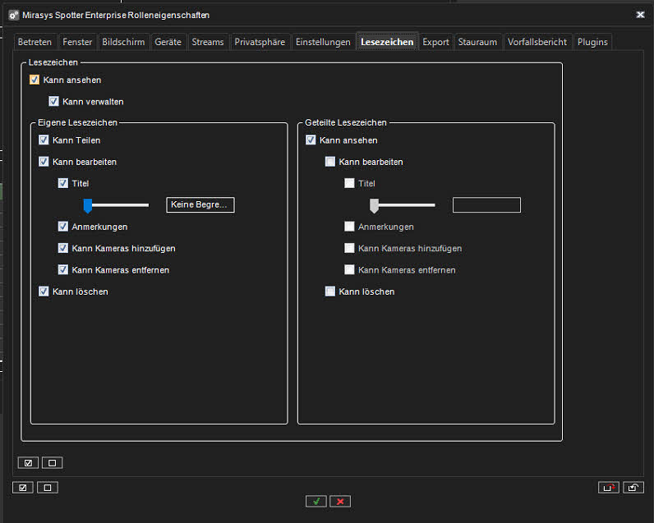Viewport: 654px width, 523px height.
Task: Uncheck Kann Kameras entfernen under Eigene Lesezeichen
Action: point(63,269)
